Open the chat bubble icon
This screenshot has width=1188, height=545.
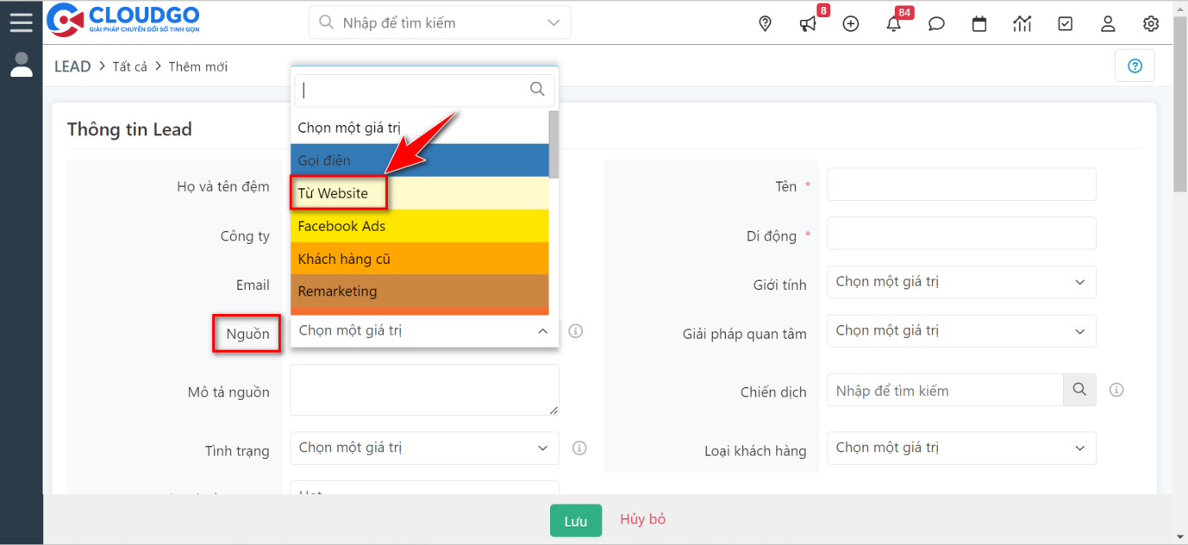pos(936,24)
